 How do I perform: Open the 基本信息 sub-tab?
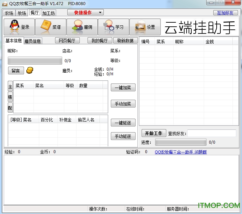point(14,41)
